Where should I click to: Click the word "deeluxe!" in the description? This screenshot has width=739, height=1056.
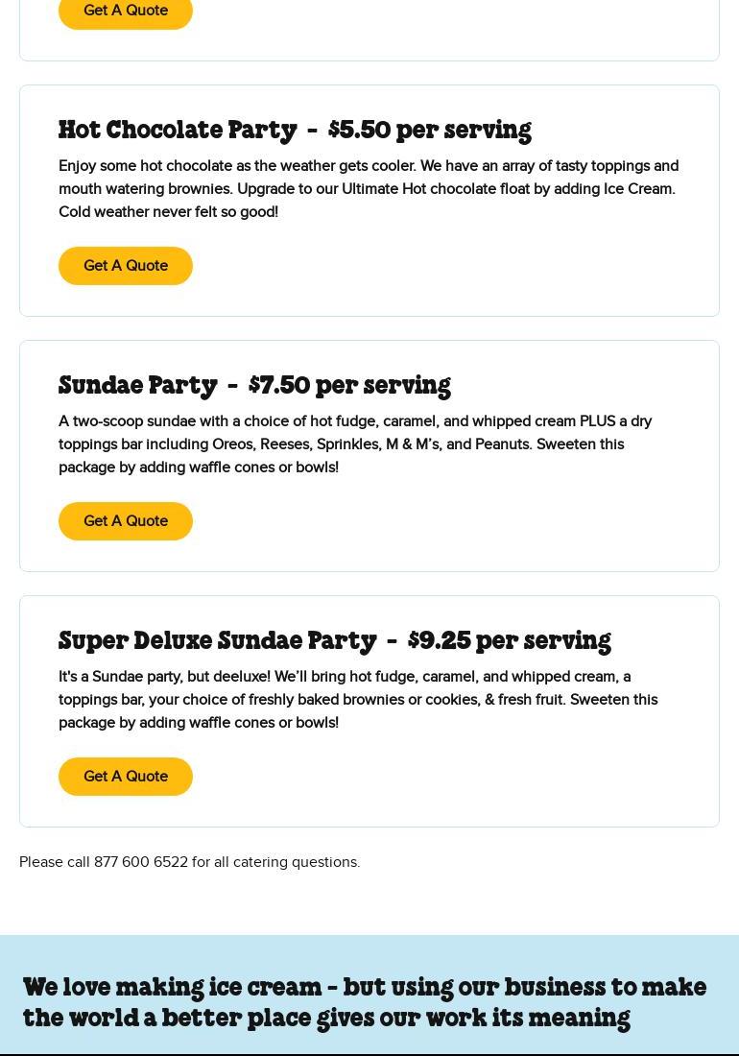[241, 677]
